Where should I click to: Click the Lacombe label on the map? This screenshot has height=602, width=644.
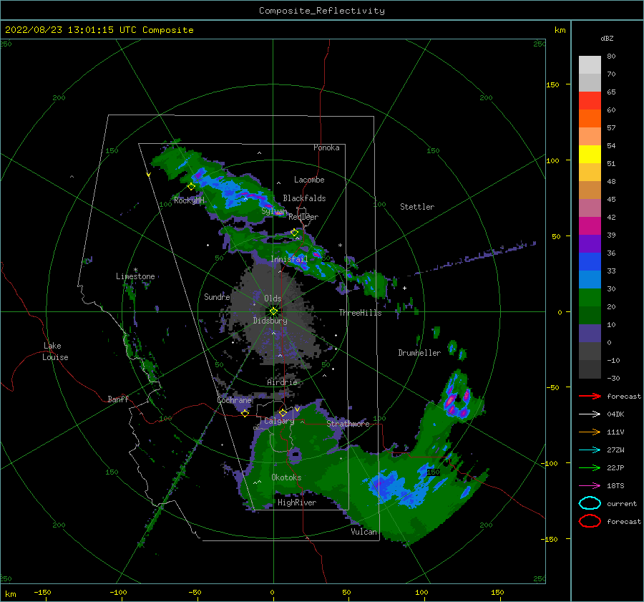pos(309,180)
